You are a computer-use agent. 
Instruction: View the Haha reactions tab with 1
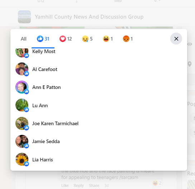coord(108,39)
